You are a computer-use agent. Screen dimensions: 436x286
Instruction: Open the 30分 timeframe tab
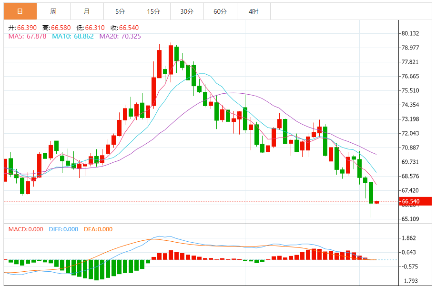[x=187, y=11]
